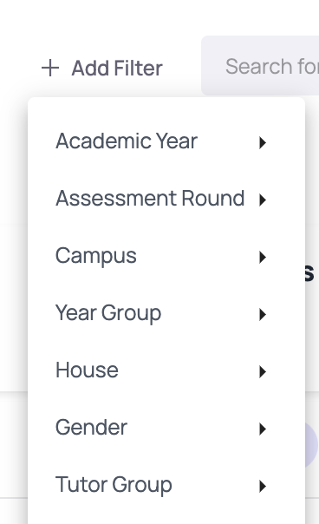The width and height of the screenshot is (319, 524).
Task: Click the bold heading letter behind the dropdown
Action: point(309,272)
